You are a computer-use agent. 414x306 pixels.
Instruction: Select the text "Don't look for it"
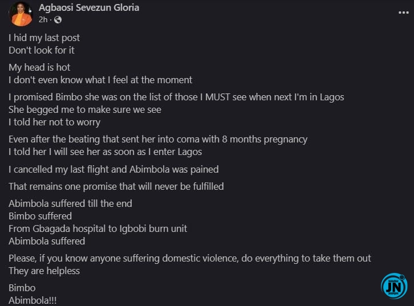[42, 50]
